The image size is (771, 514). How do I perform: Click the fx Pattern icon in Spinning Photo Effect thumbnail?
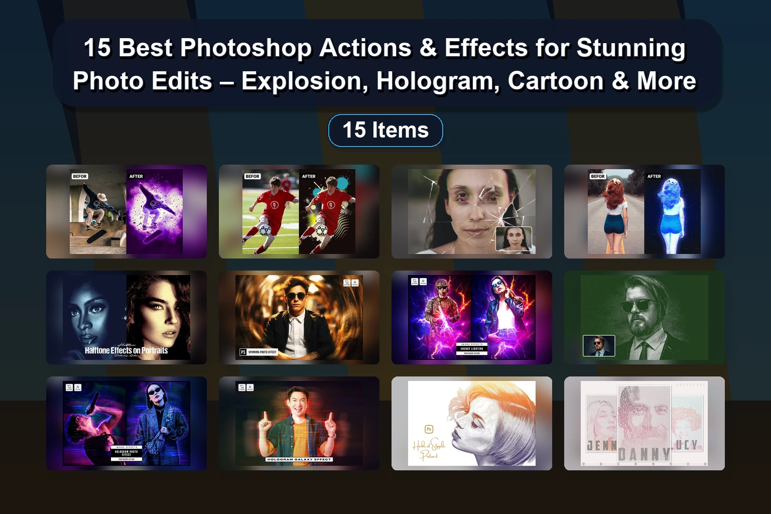click(x=355, y=283)
